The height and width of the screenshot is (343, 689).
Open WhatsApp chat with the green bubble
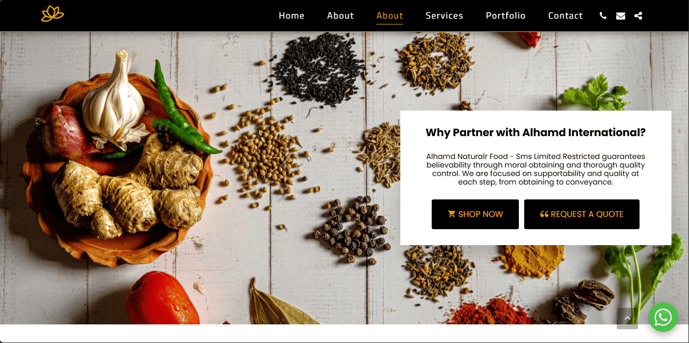pyautogui.click(x=663, y=317)
